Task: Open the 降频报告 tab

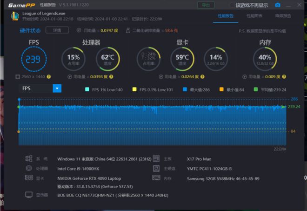Action: pyautogui.click(x=283, y=16)
